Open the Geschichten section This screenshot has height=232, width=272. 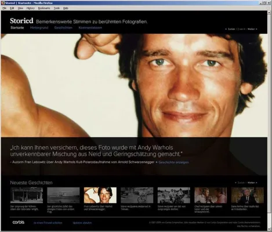[x=63, y=28]
